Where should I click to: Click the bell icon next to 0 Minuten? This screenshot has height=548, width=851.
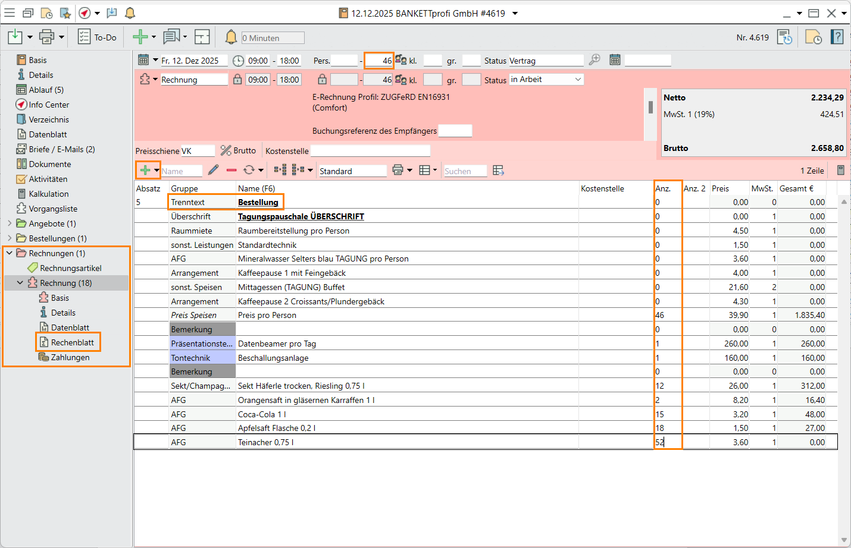click(231, 37)
